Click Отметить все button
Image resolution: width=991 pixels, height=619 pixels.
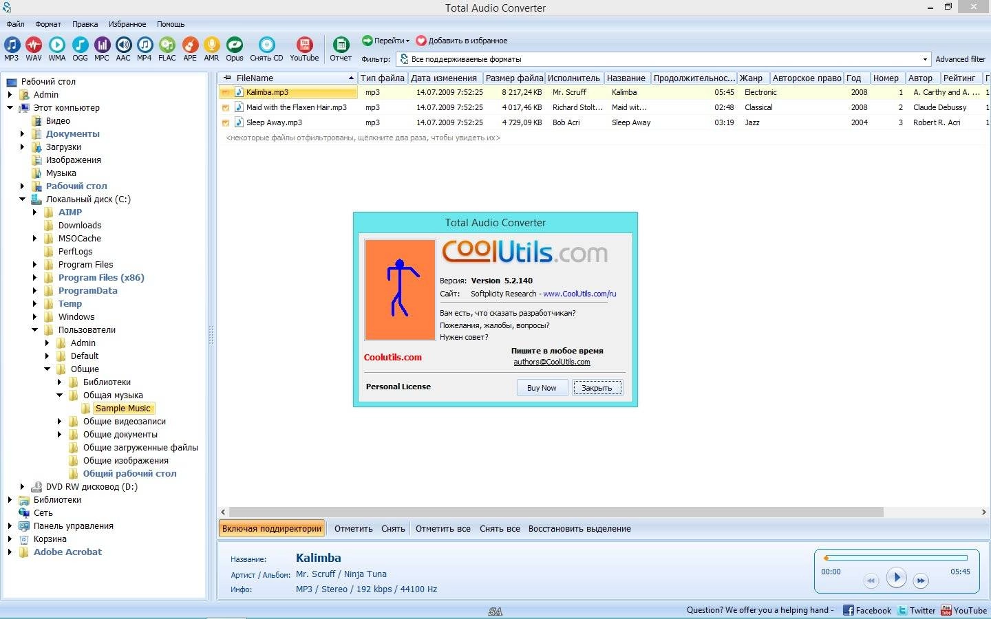pos(443,528)
